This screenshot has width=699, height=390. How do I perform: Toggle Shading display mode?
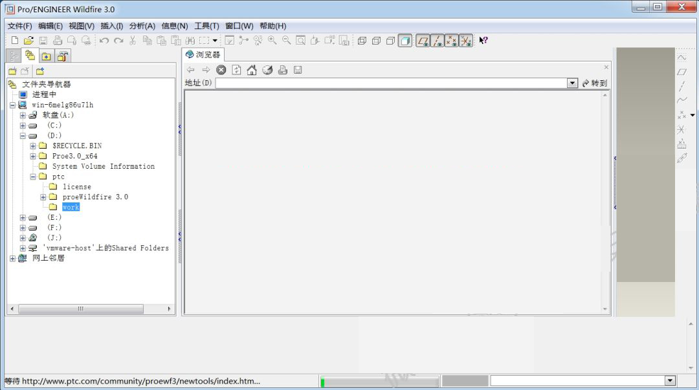click(x=405, y=41)
